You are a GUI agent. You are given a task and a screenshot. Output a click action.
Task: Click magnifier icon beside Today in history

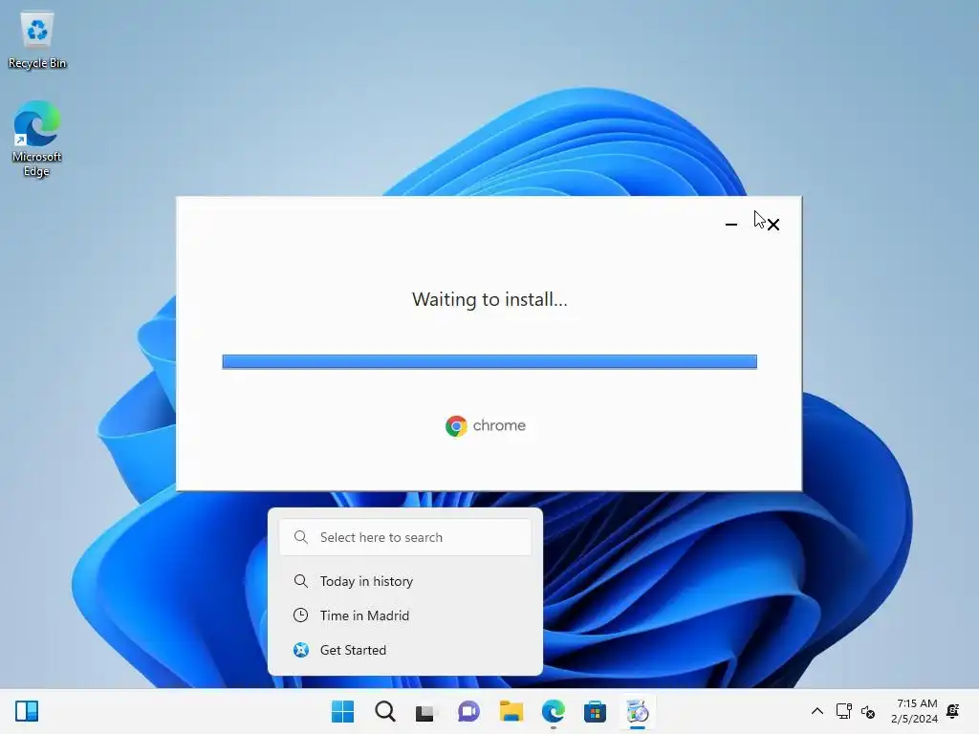pyautogui.click(x=300, y=581)
